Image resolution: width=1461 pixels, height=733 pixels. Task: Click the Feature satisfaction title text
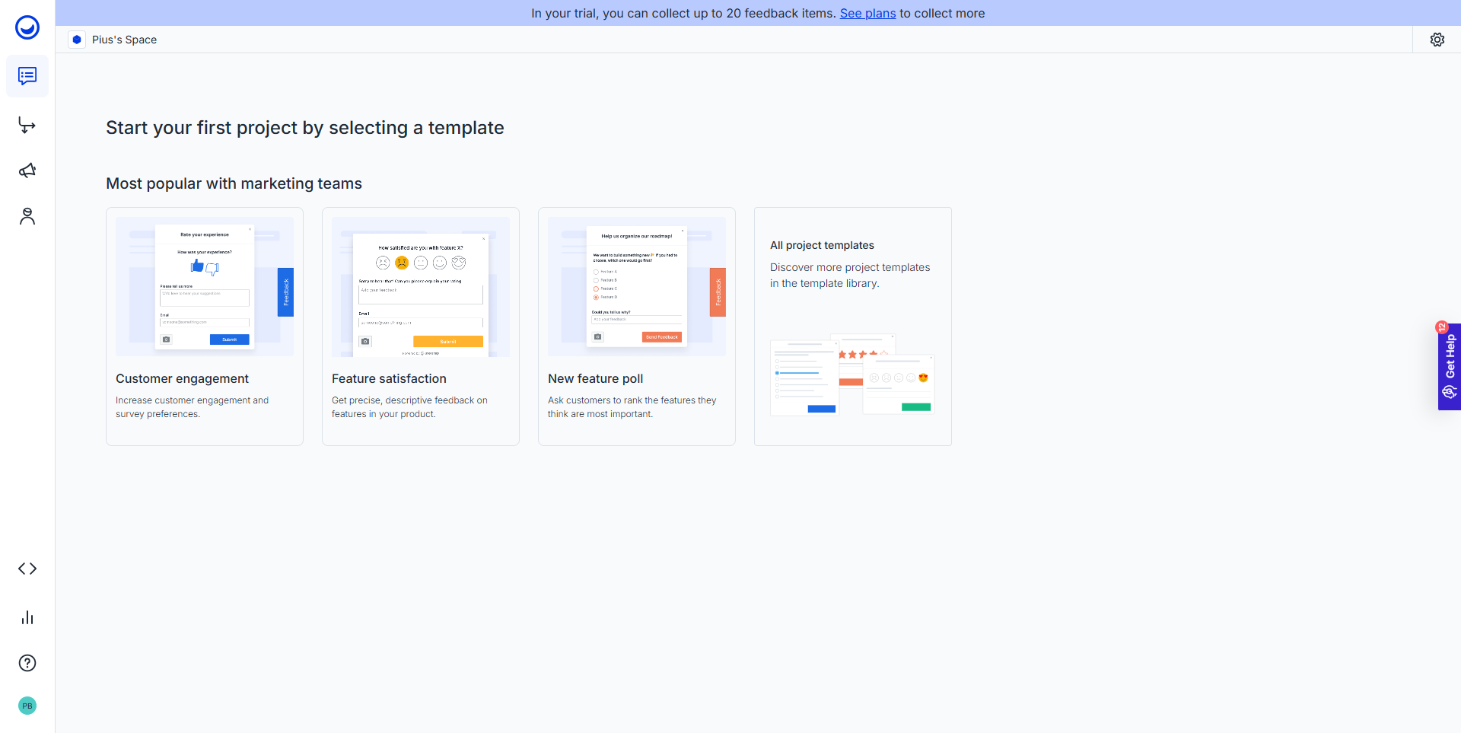coord(389,378)
